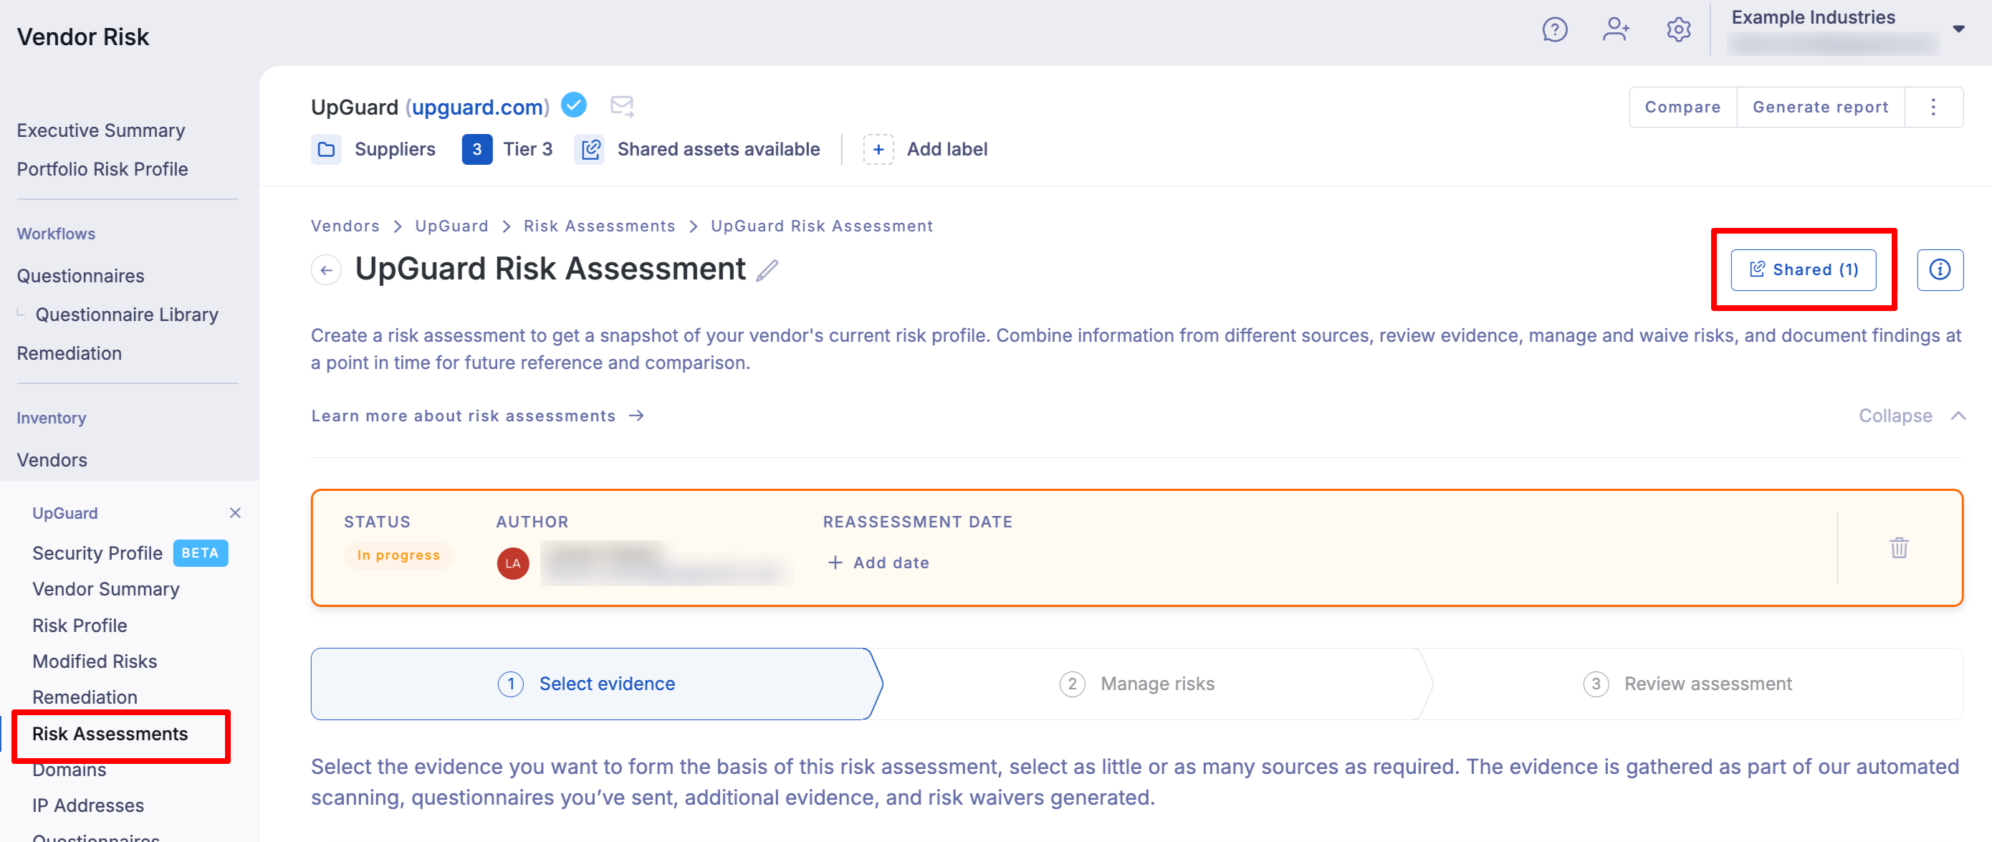Open the three-dot more options menu
This screenshot has width=1992, height=842.
coord(1933,107)
